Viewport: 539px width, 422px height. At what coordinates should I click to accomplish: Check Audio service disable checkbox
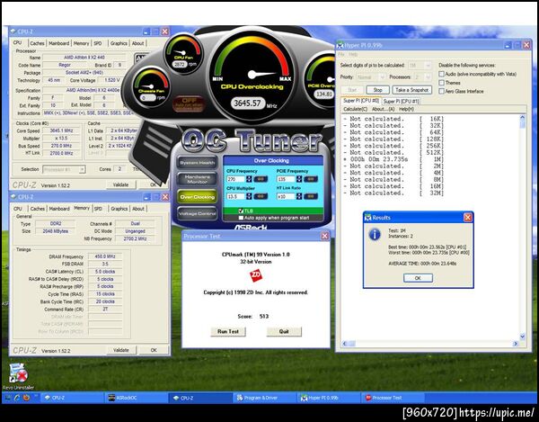[x=442, y=74]
